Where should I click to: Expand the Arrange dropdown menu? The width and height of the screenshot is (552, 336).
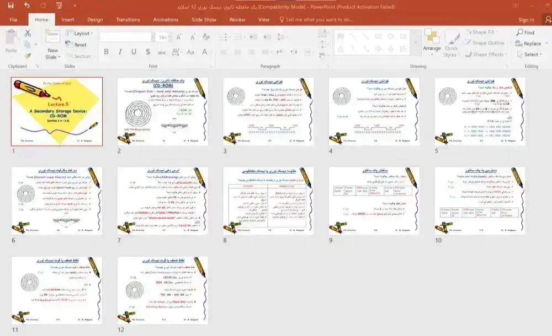click(x=432, y=48)
